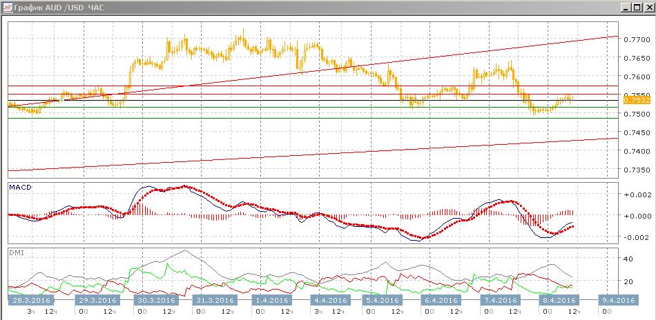
Task: Click the 0.7700 price axis label
Action: [637, 40]
